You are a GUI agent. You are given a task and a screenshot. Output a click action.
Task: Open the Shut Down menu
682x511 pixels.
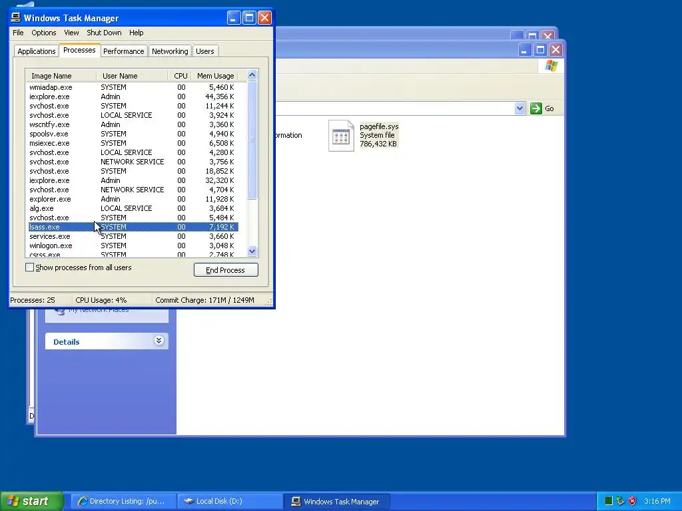[104, 33]
